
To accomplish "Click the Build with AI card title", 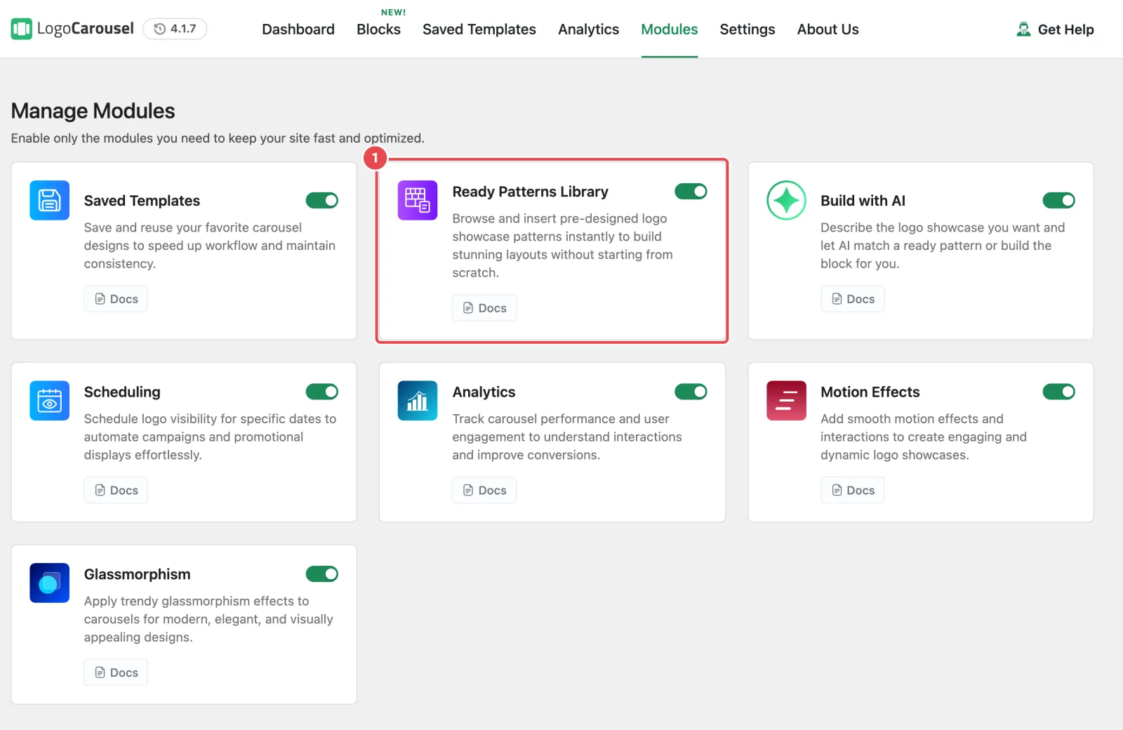I will (863, 201).
